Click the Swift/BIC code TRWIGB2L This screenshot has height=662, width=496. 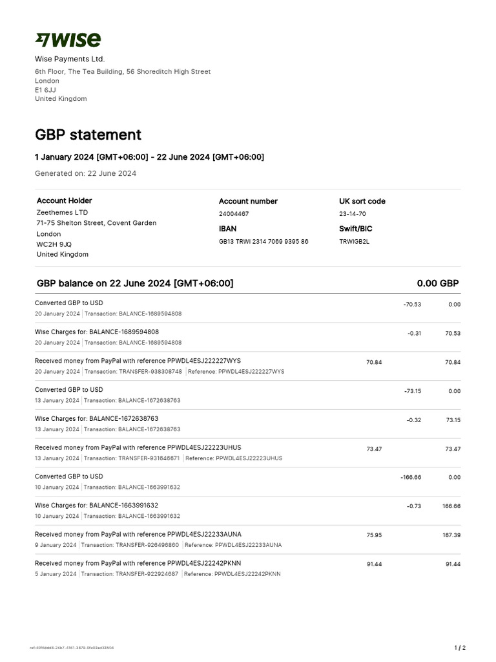(355, 242)
